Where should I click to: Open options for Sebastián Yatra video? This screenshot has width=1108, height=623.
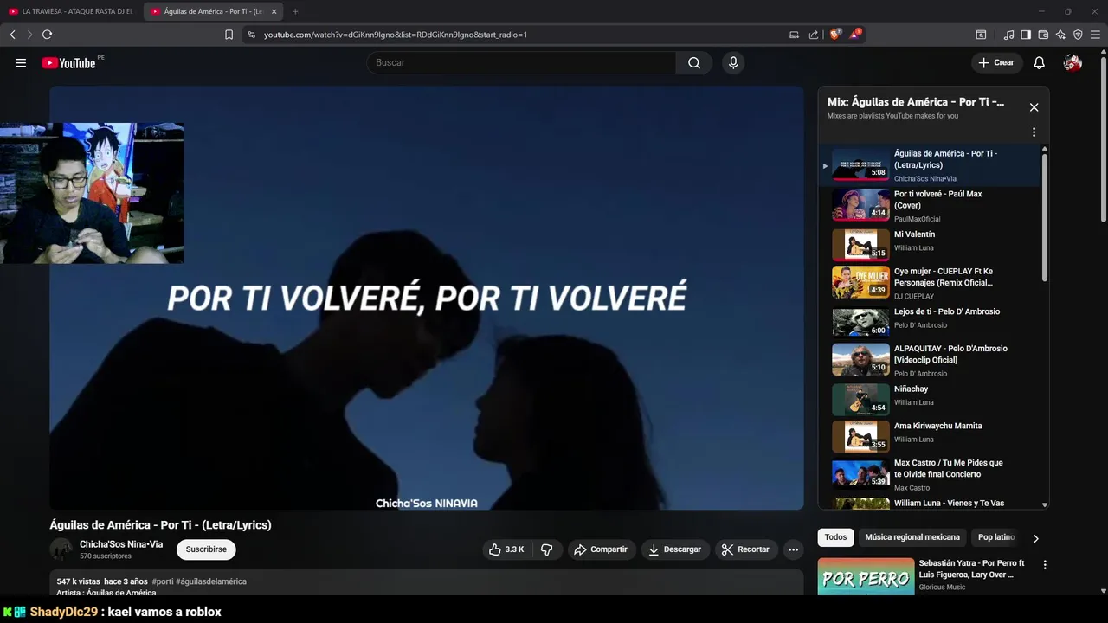point(1045,565)
